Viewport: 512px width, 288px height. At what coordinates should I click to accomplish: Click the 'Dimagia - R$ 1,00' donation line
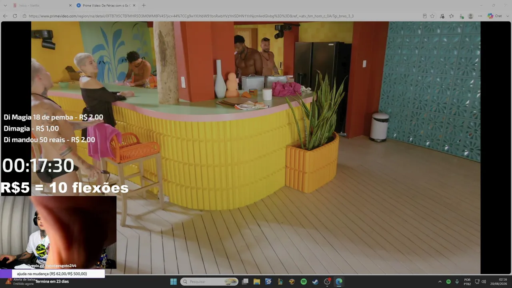(x=31, y=128)
